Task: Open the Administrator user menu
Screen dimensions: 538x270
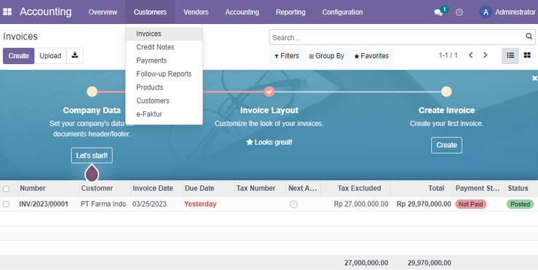Action: [x=507, y=12]
